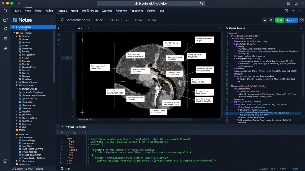Viewport: 305px width, 171px height.
Task: Select the highlighted Annotations row in left tree
Action: tap(33, 27)
